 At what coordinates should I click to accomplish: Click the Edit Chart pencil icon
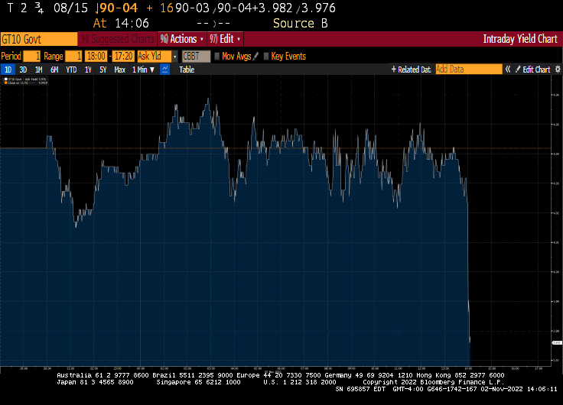518,70
